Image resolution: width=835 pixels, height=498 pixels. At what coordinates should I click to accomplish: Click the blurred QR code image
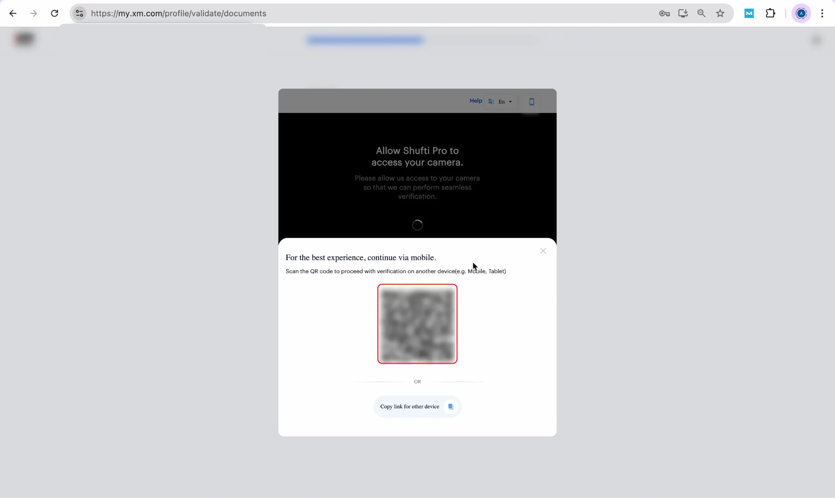[417, 324]
